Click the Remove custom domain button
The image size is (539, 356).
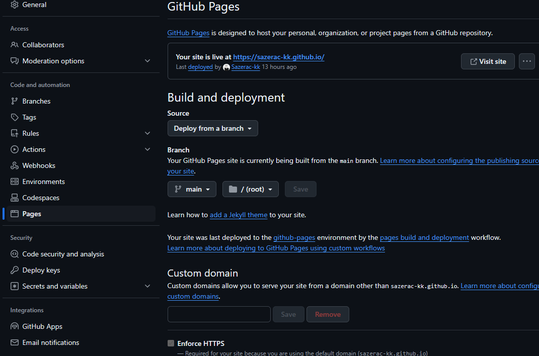tap(328, 314)
